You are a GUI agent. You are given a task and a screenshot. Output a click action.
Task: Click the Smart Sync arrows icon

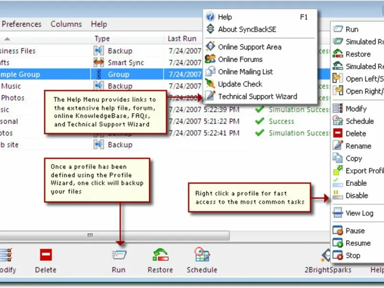(99, 62)
